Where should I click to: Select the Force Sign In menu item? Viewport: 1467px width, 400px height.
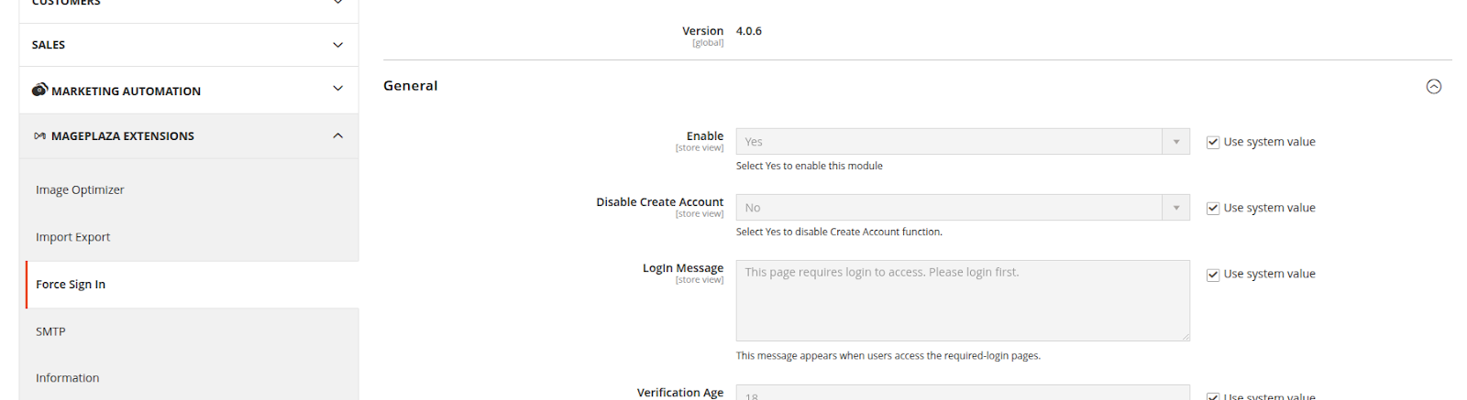71,285
